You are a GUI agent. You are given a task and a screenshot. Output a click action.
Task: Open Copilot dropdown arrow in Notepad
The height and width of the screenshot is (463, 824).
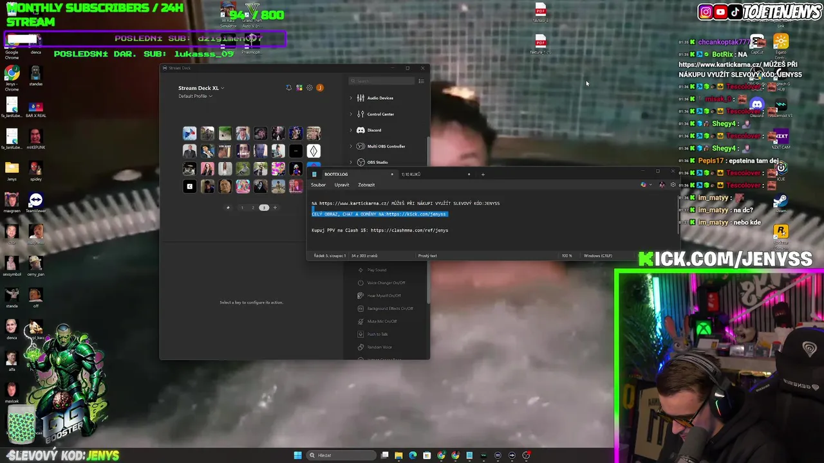650,185
